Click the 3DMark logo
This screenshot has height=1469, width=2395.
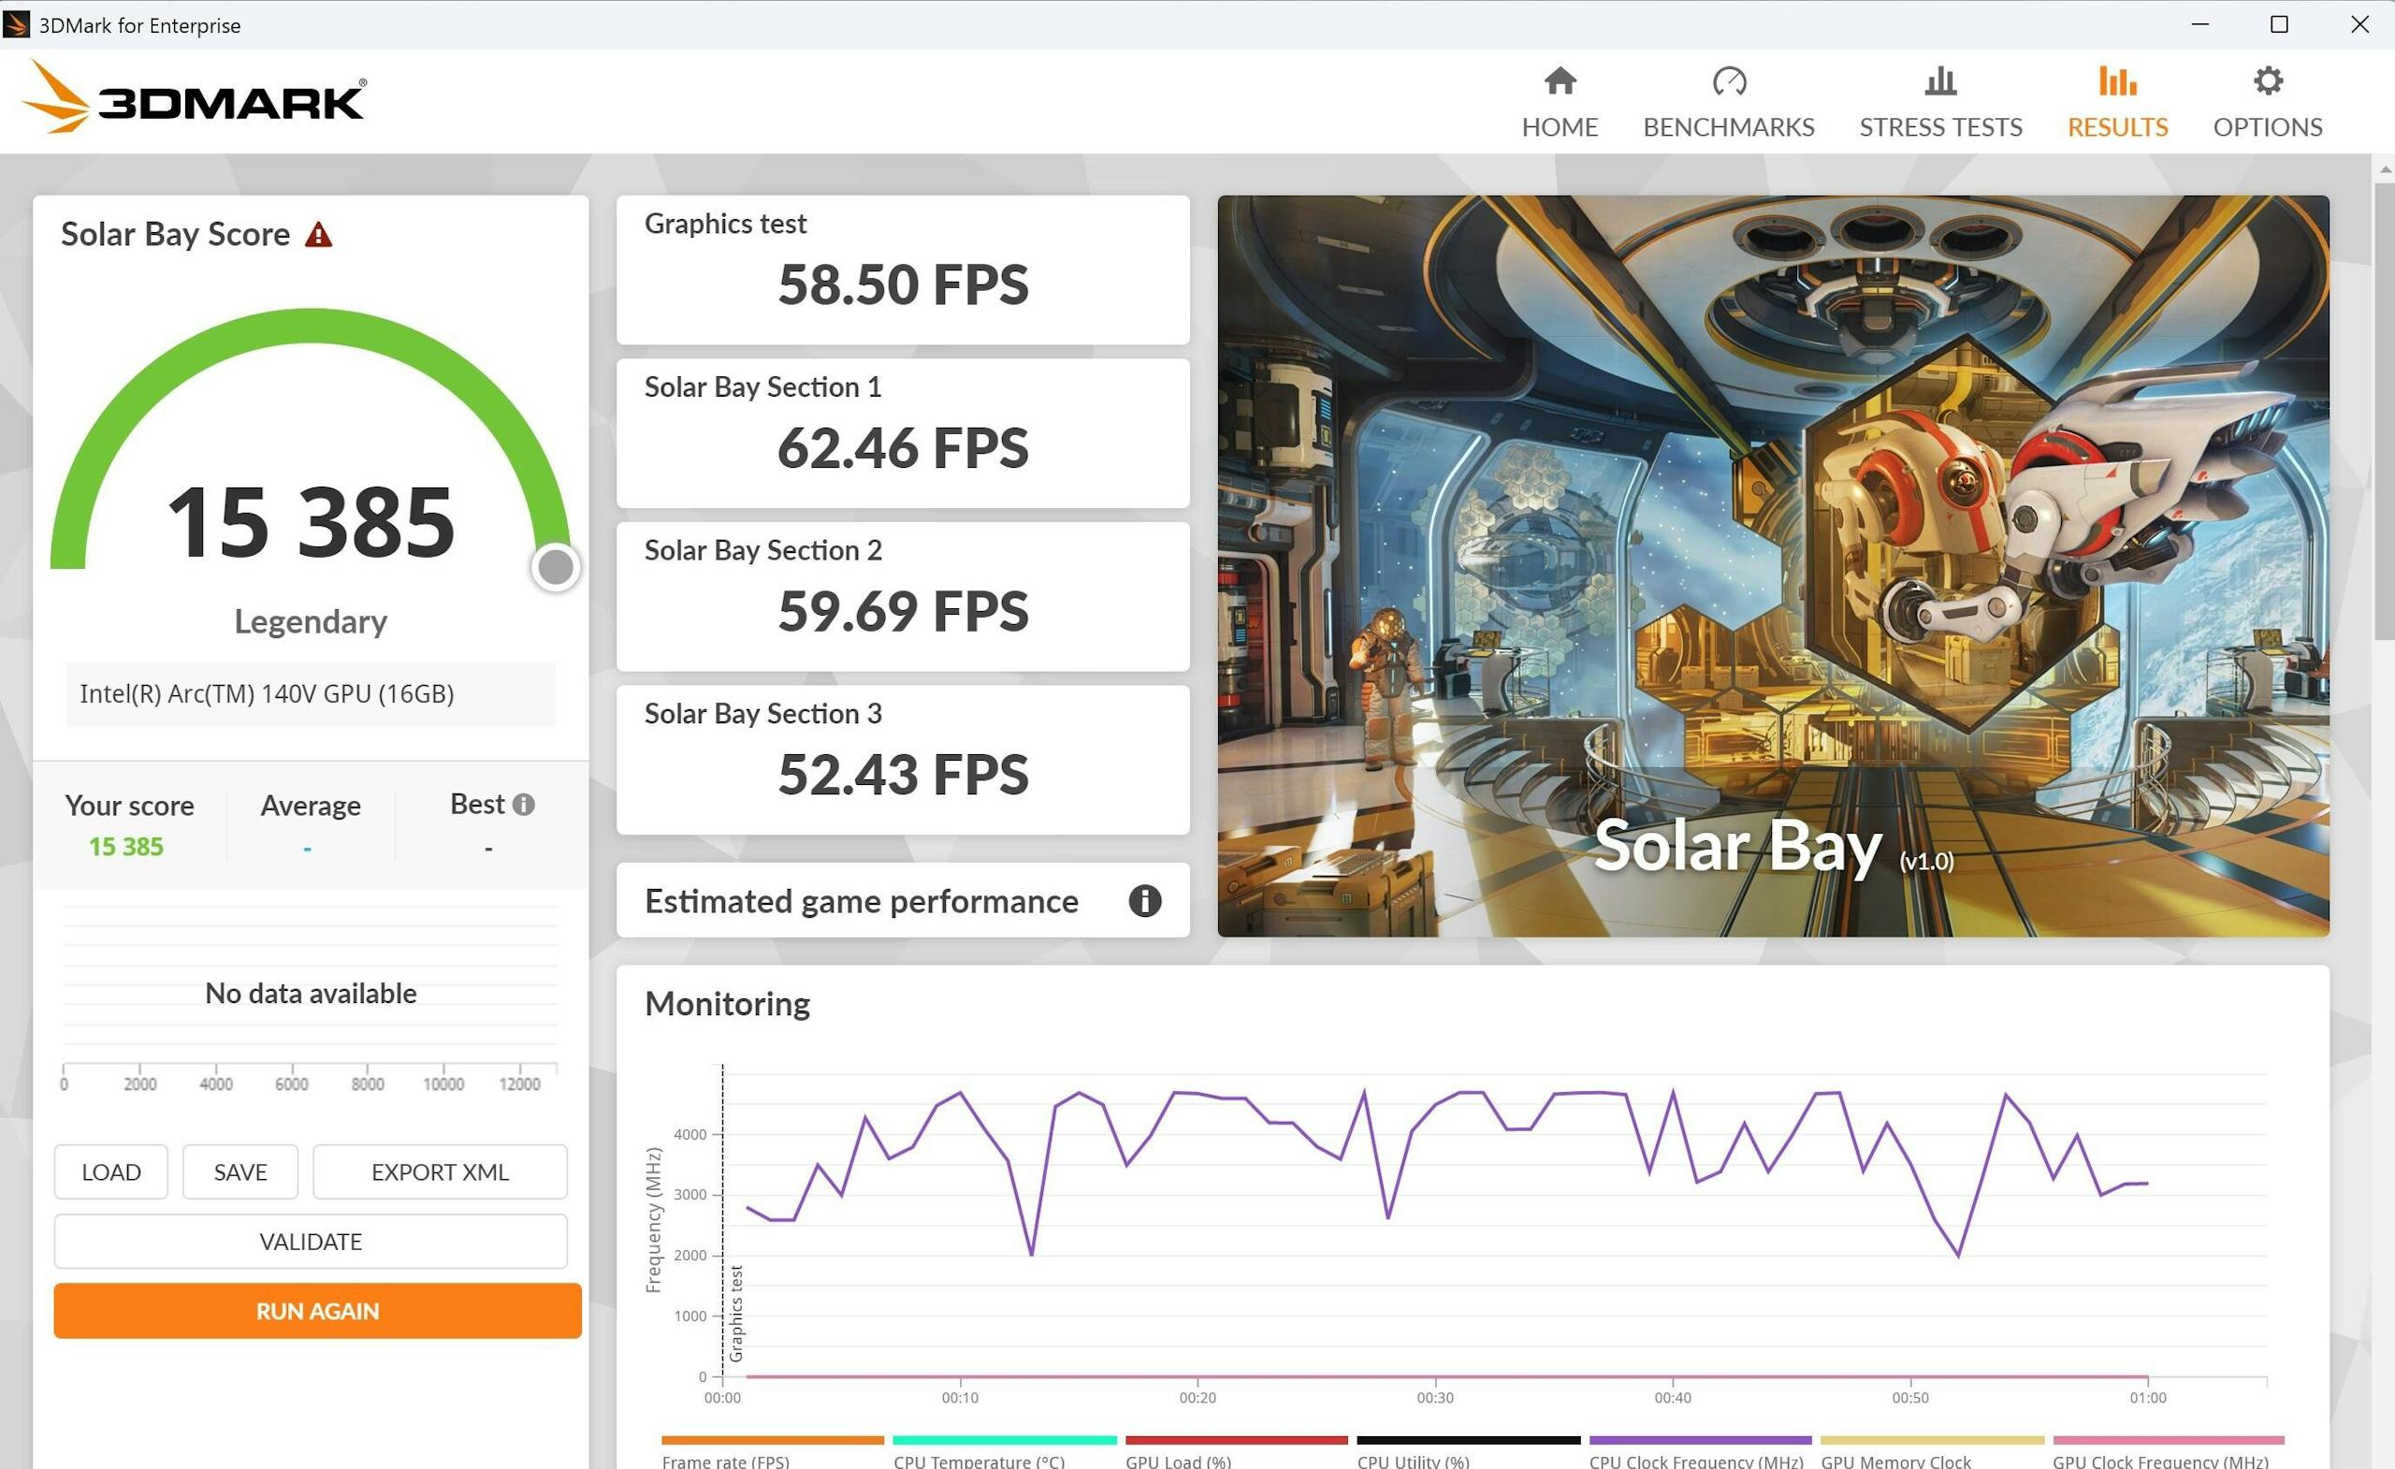coord(194,97)
